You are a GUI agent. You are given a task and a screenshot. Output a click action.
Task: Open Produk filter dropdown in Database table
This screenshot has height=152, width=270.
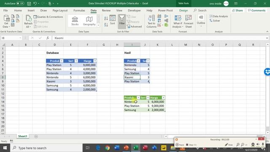click(x=62, y=61)
